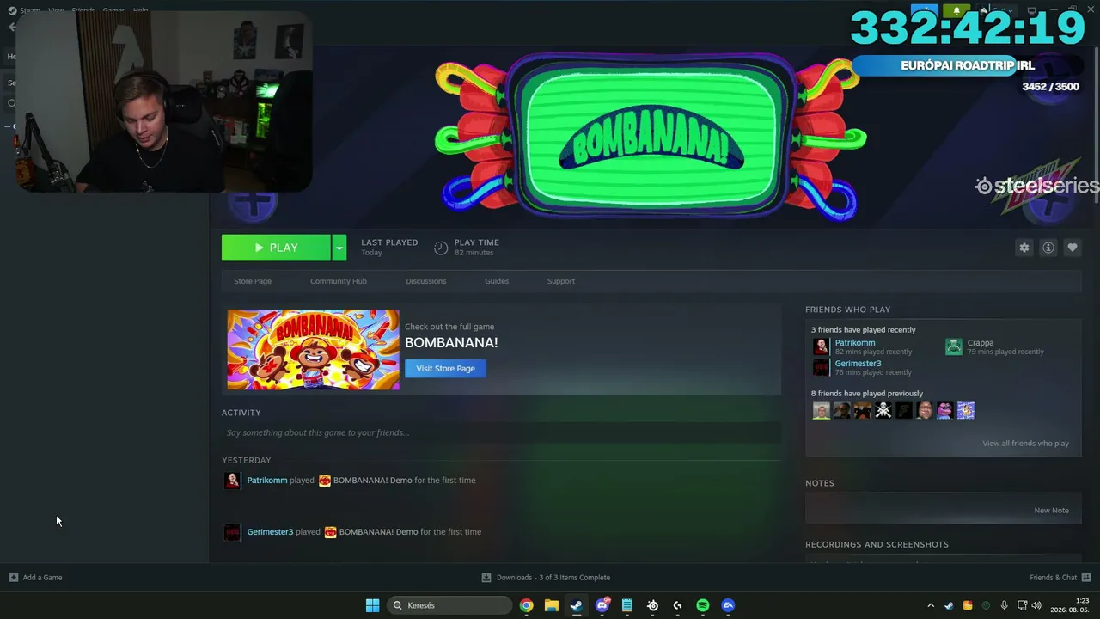
Task: Click the activity comment input field
Action: 502,433
